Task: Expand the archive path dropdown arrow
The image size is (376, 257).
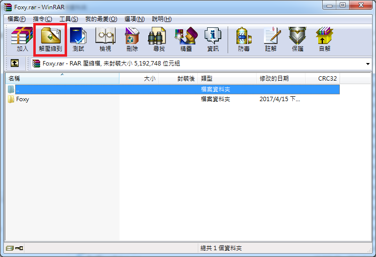Action: [x=368, y=64]
